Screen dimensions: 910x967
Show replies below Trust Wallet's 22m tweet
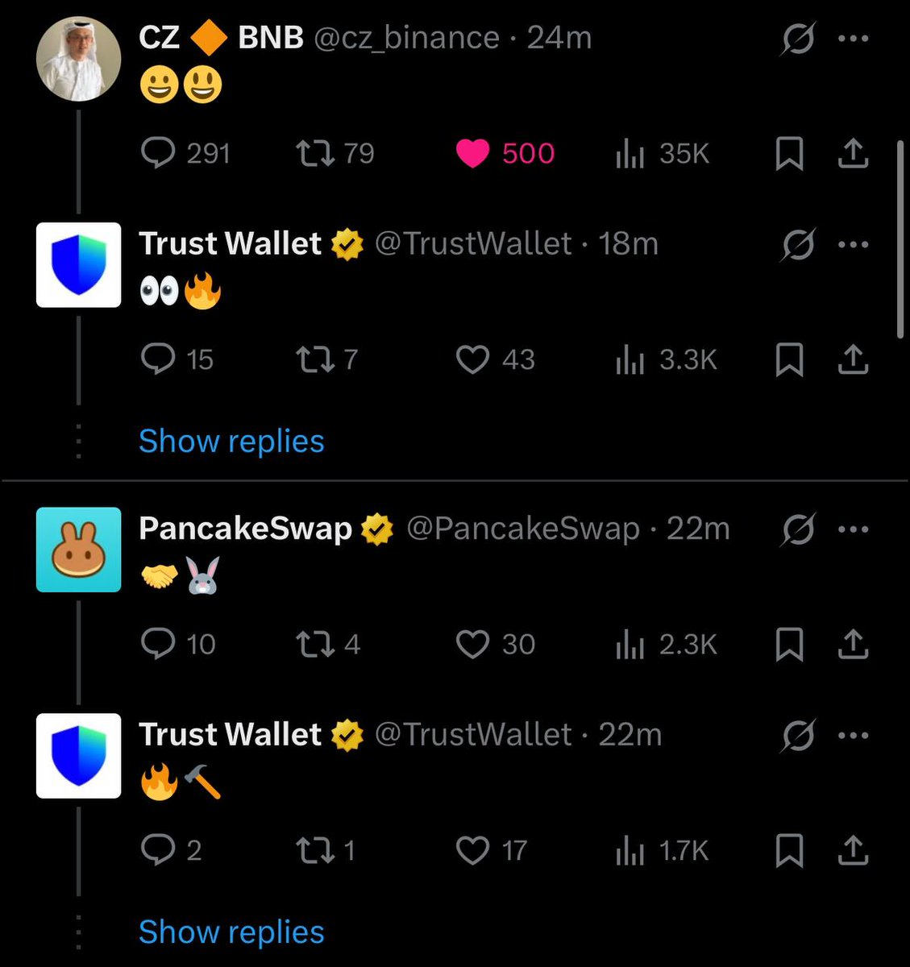coord(231,932)
